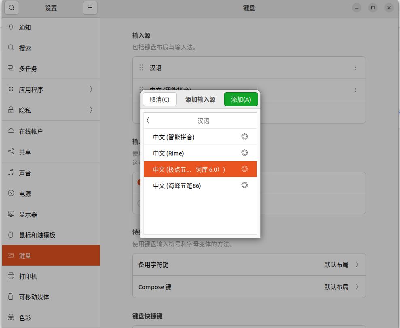Image resolution: width=400 pixels, height=328 pixels.
Task: Click the 取消(C) button
Action: click(x=159, y=99)
